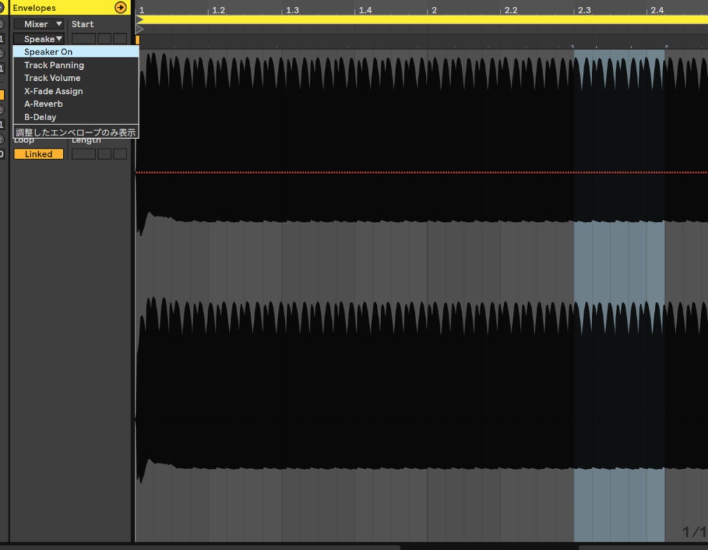
Task: Click the gray triangle marker below the loop brace
Action: pyautogui.click(x=140, y=29)
